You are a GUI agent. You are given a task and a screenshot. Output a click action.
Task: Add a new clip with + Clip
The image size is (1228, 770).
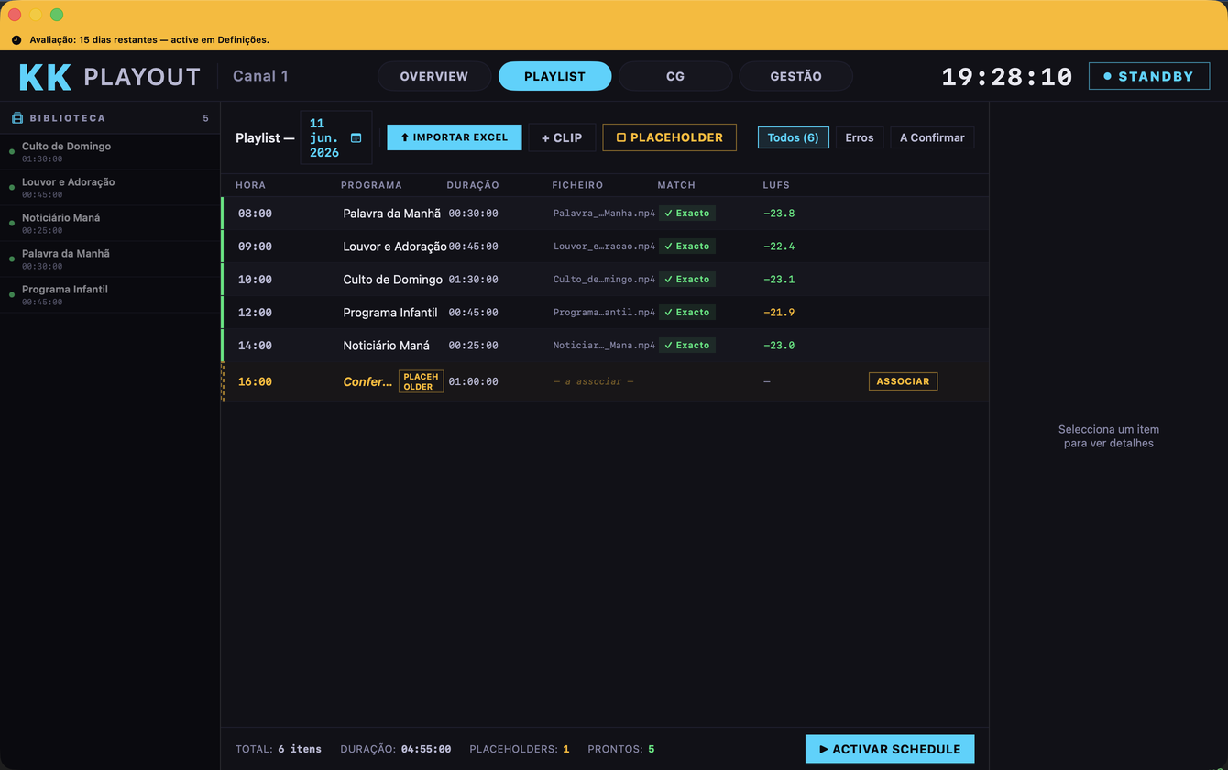(x=562, y=137)
